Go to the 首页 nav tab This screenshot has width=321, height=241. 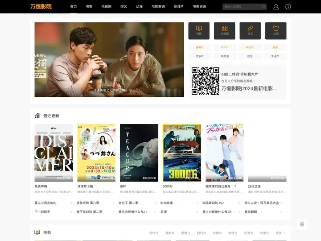[74, 7]
